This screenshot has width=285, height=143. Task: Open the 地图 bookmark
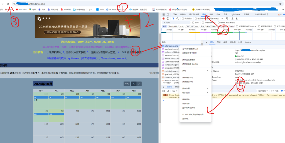(x=33, y=9)
